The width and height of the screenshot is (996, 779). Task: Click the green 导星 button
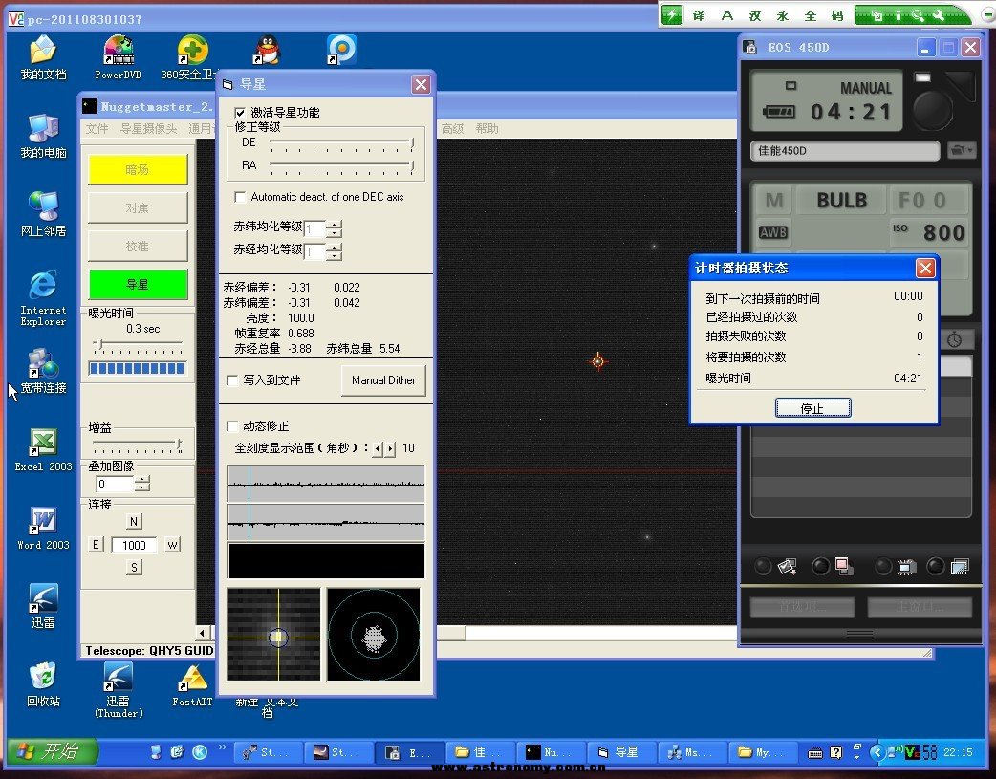138,284
